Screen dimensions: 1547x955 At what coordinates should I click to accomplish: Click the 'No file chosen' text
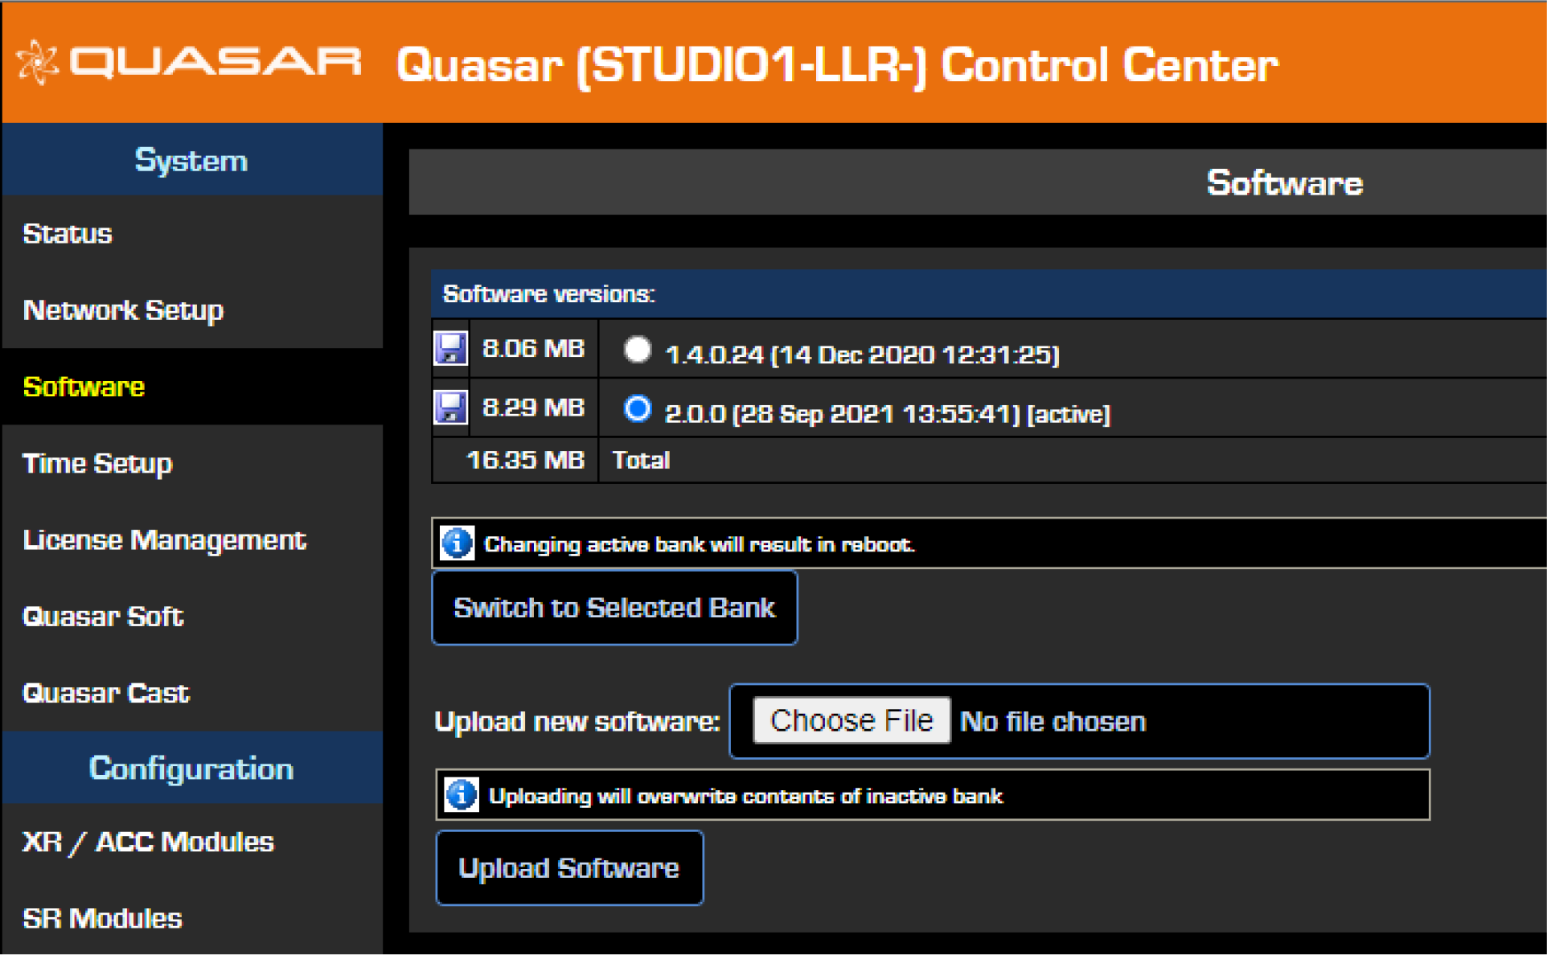pos(1053,722)
